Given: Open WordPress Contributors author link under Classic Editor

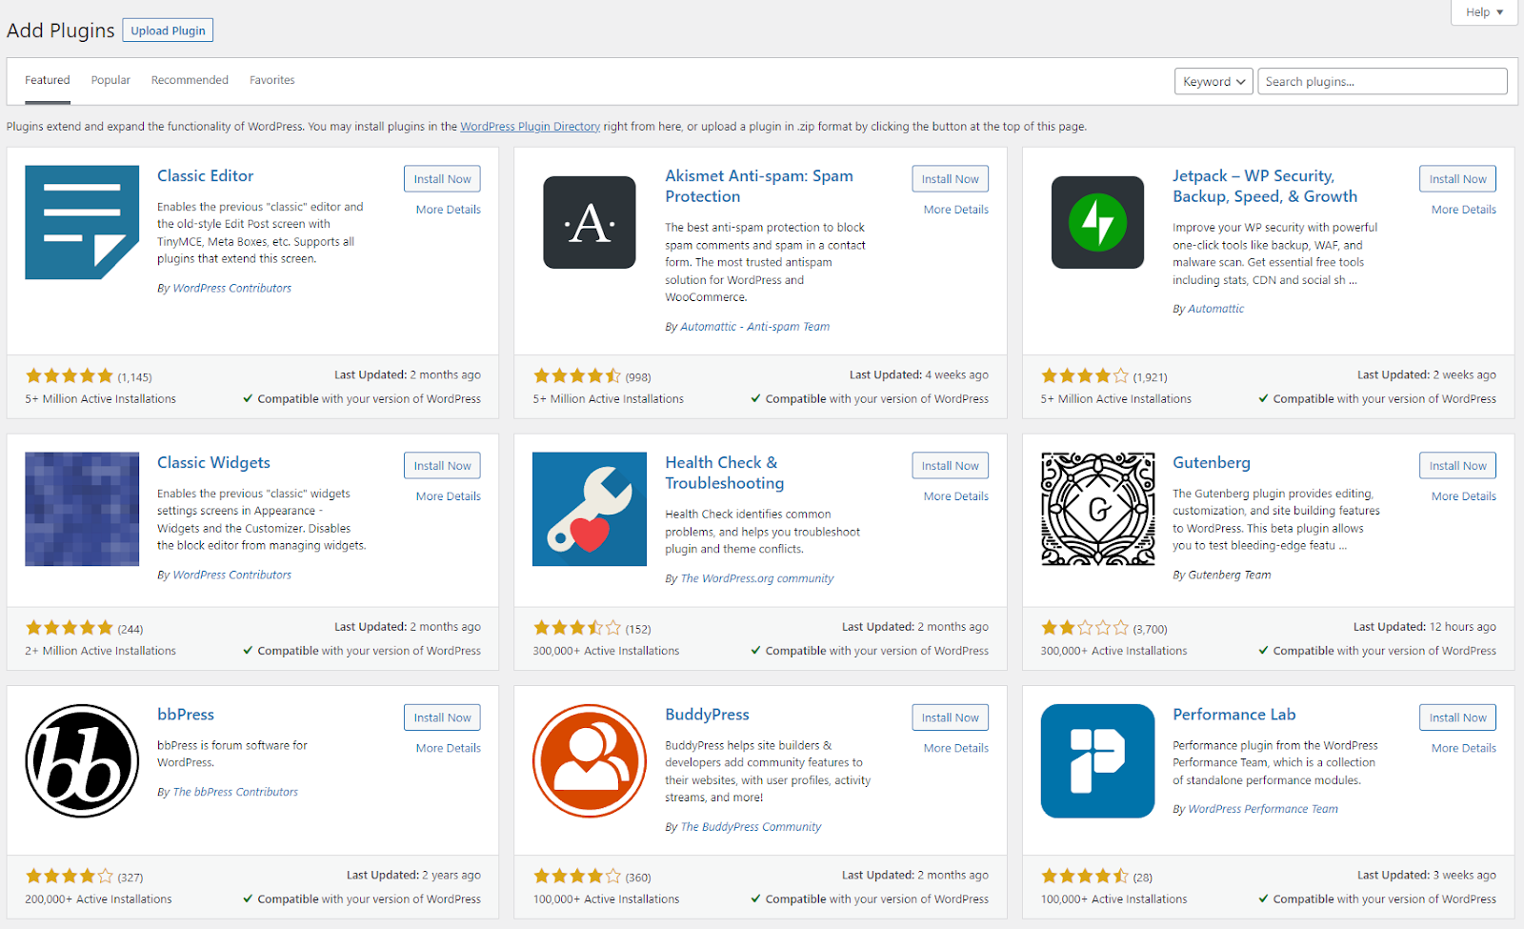Looking at the screenshot, I should 231,289.
